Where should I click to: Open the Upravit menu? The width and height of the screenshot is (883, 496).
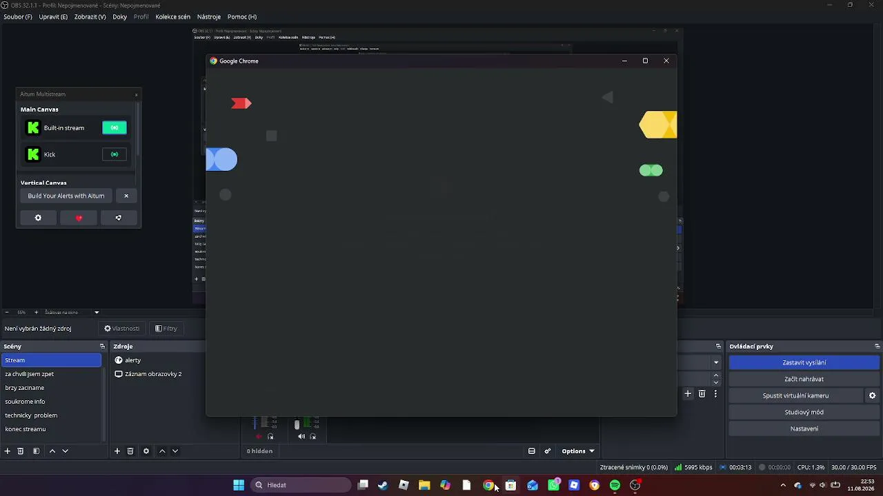[53, 17]
